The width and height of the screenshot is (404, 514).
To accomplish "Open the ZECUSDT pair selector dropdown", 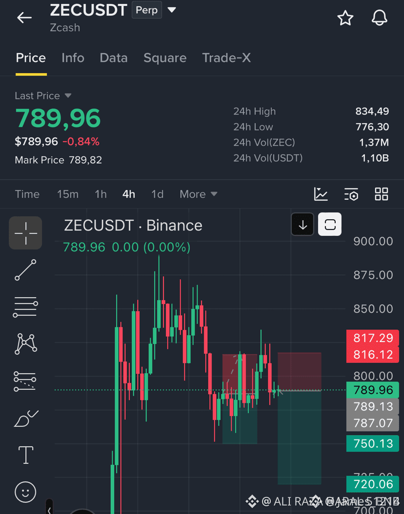I will click(172, 10).
